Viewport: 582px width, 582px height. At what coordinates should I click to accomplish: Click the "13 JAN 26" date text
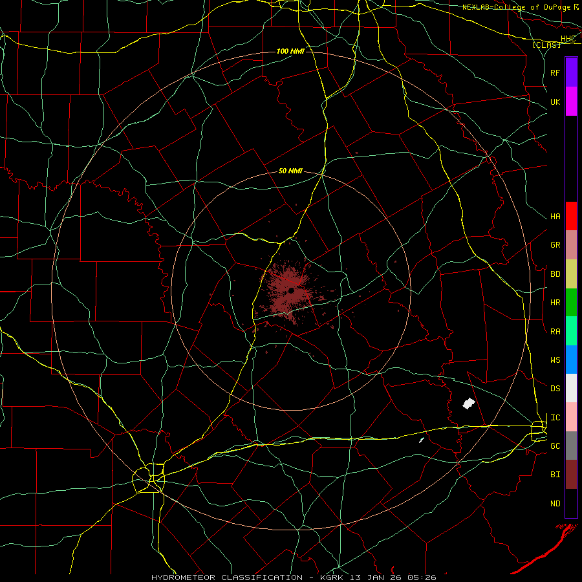coord(375,577)
